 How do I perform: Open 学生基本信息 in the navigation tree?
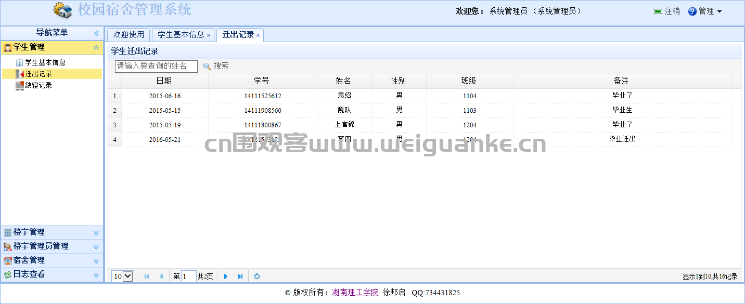coord(45,63)
